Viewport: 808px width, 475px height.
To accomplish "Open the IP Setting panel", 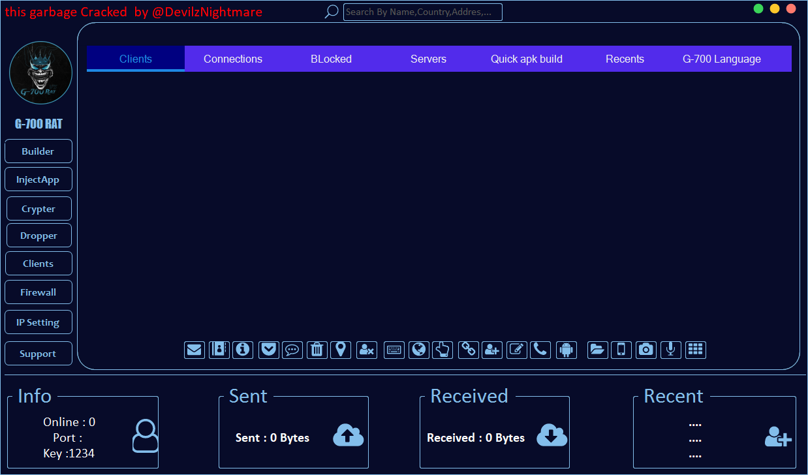I will 39,322.
